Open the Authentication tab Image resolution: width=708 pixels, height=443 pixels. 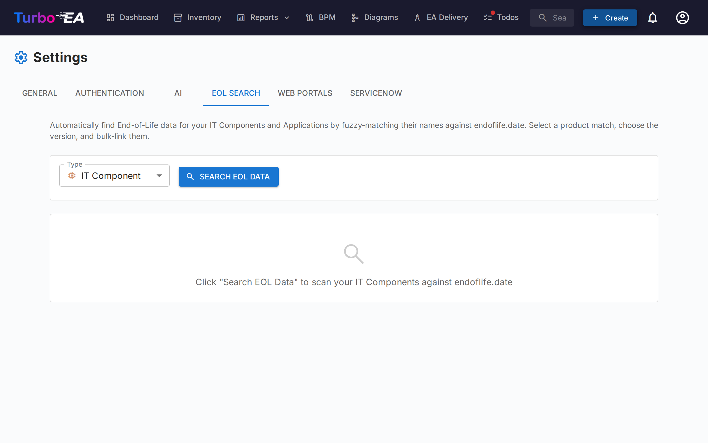pyautogui.click(x=110, y=93)
